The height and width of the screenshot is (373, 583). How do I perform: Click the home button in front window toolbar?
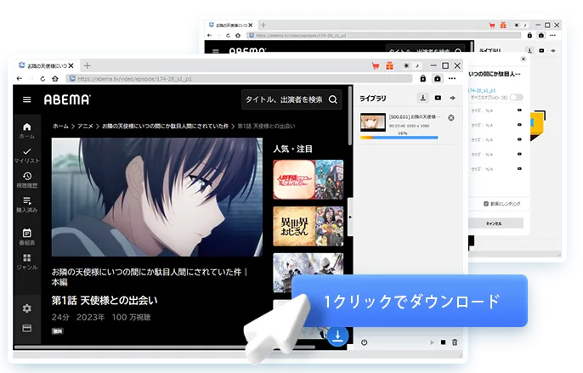(55, 78)
